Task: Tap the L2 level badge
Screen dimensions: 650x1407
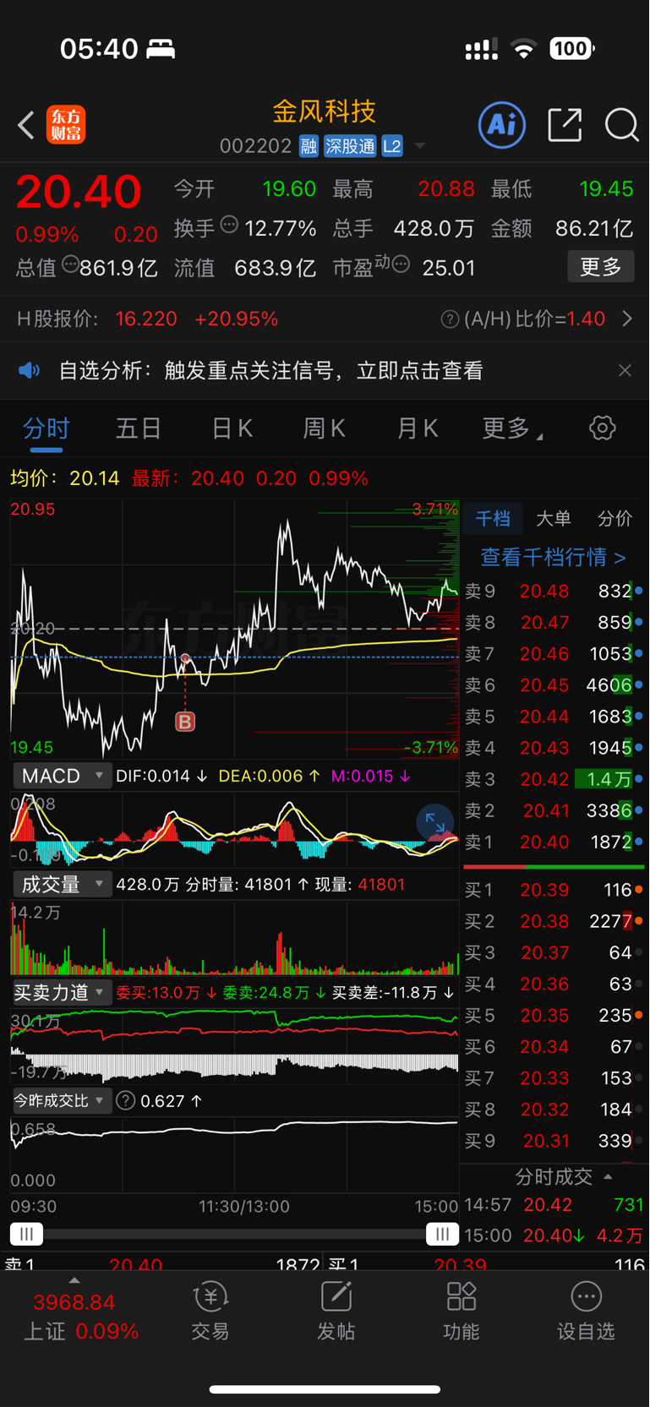Action: pos(392,146)
